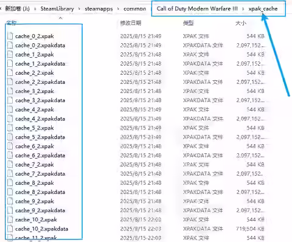The height and width of the screenshot is (242, 292).
Task: Open the chevron after Call of Duty Modern Warfare III
Action: click(x=243, y=9)
